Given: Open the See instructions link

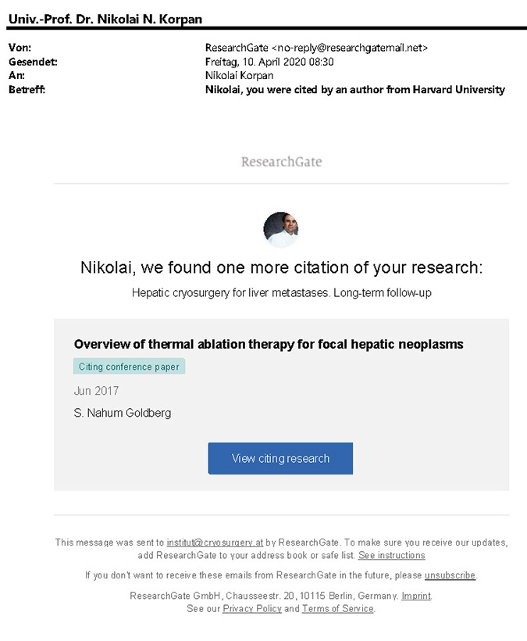Looking at the screenshot, I should tap(391, 555).
